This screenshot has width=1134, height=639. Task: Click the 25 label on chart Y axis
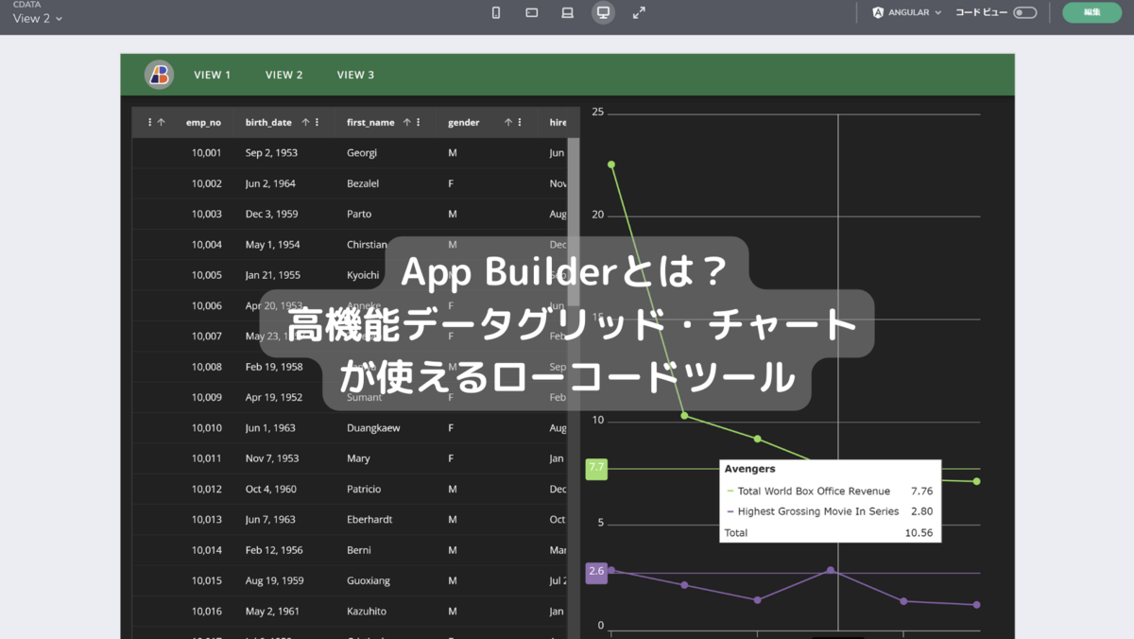(x=597, y=112)
